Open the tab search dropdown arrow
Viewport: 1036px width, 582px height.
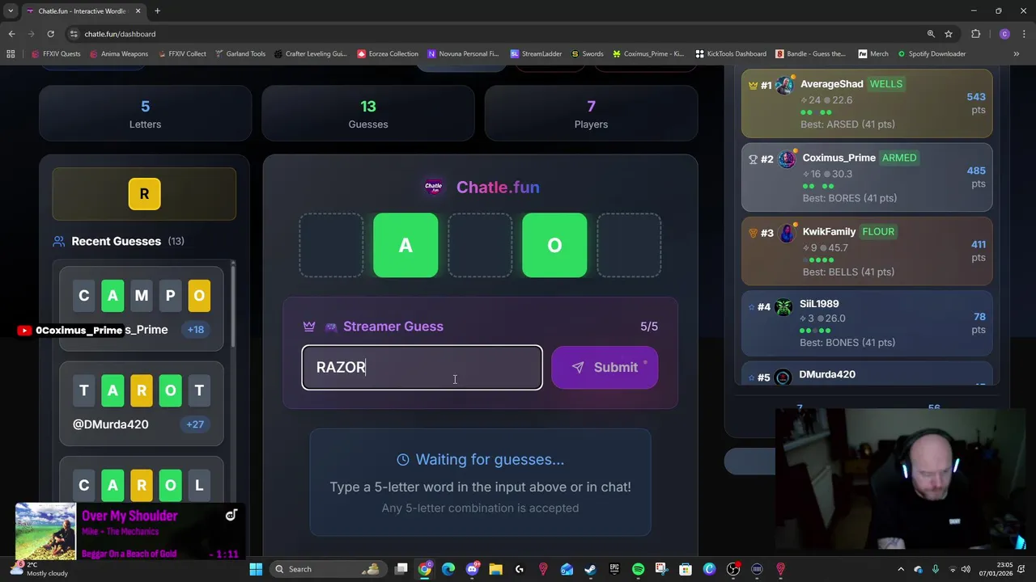coord(11,11)
